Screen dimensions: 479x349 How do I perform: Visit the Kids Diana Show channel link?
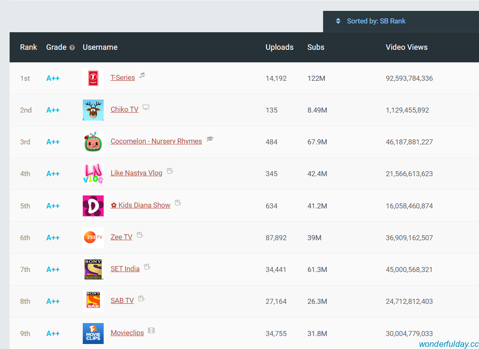tap(140, 205)
